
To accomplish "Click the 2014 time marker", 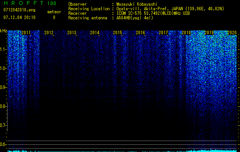I will (x=95, y=33).
